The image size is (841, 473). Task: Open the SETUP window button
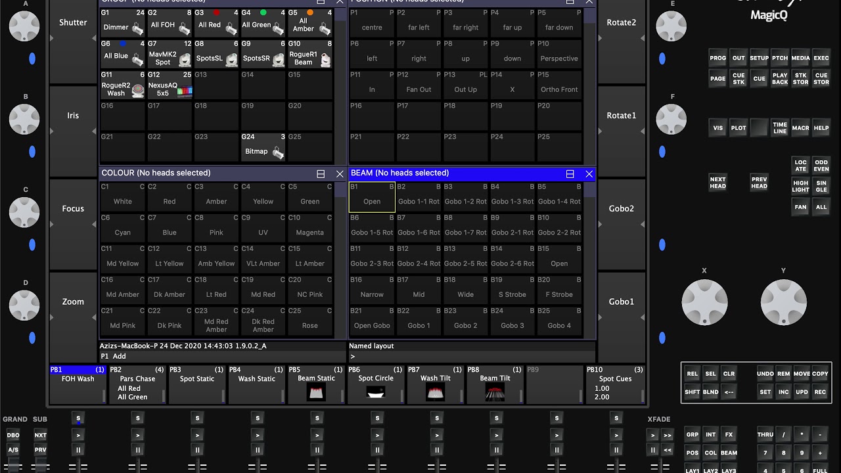coord(760,58)
